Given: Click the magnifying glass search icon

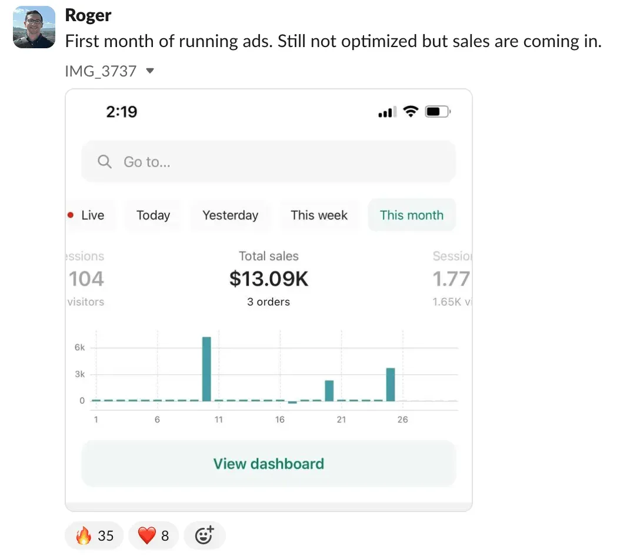Looking at the screenshot, I should pos(104,161).
